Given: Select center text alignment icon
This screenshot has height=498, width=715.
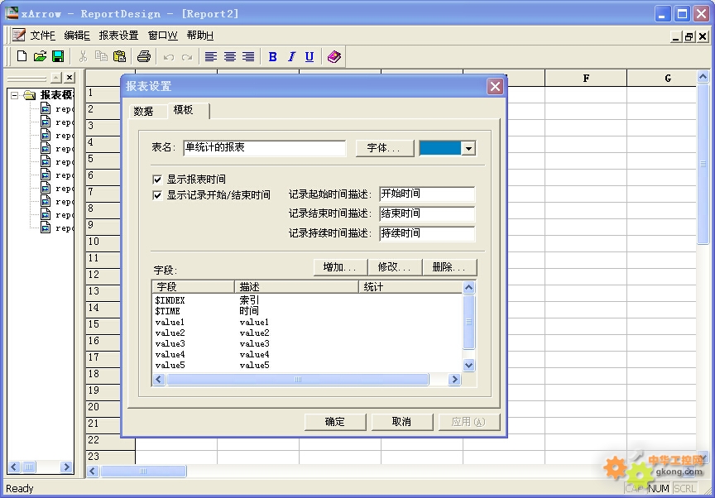Looking at the screenshot, I should tap(229, 56).
